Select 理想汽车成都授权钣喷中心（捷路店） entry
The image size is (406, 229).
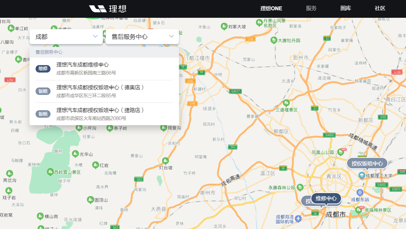click(x=104, y=114)
